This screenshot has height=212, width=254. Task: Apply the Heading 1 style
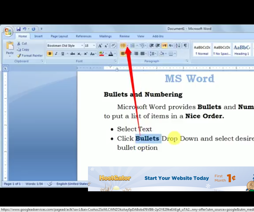click(x=242, y=50)
